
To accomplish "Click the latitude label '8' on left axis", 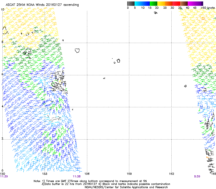I will [2, 42].
